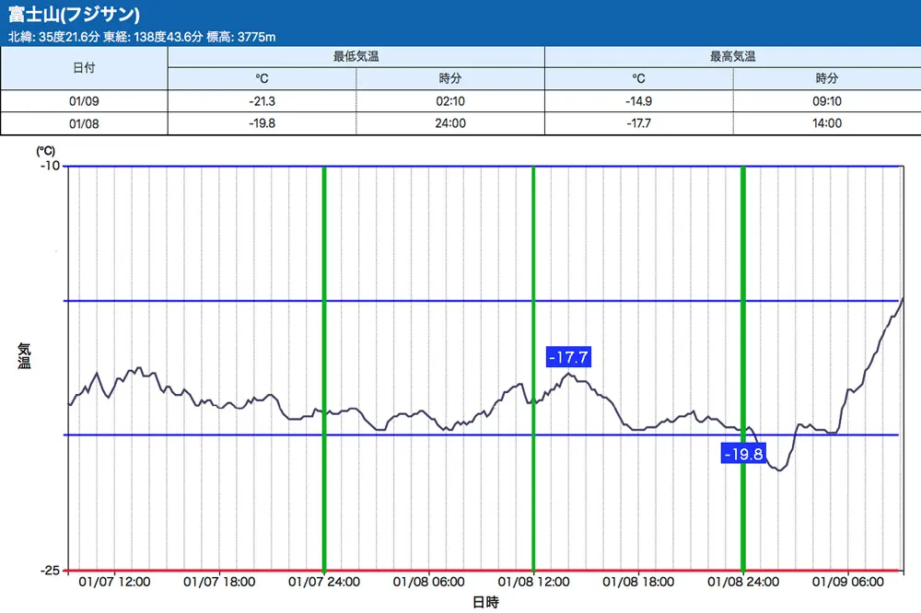This screenshot has height=613, width=921.
Task: Click the ℃ subheader under 最低気温
Action: tap(262, 78)
